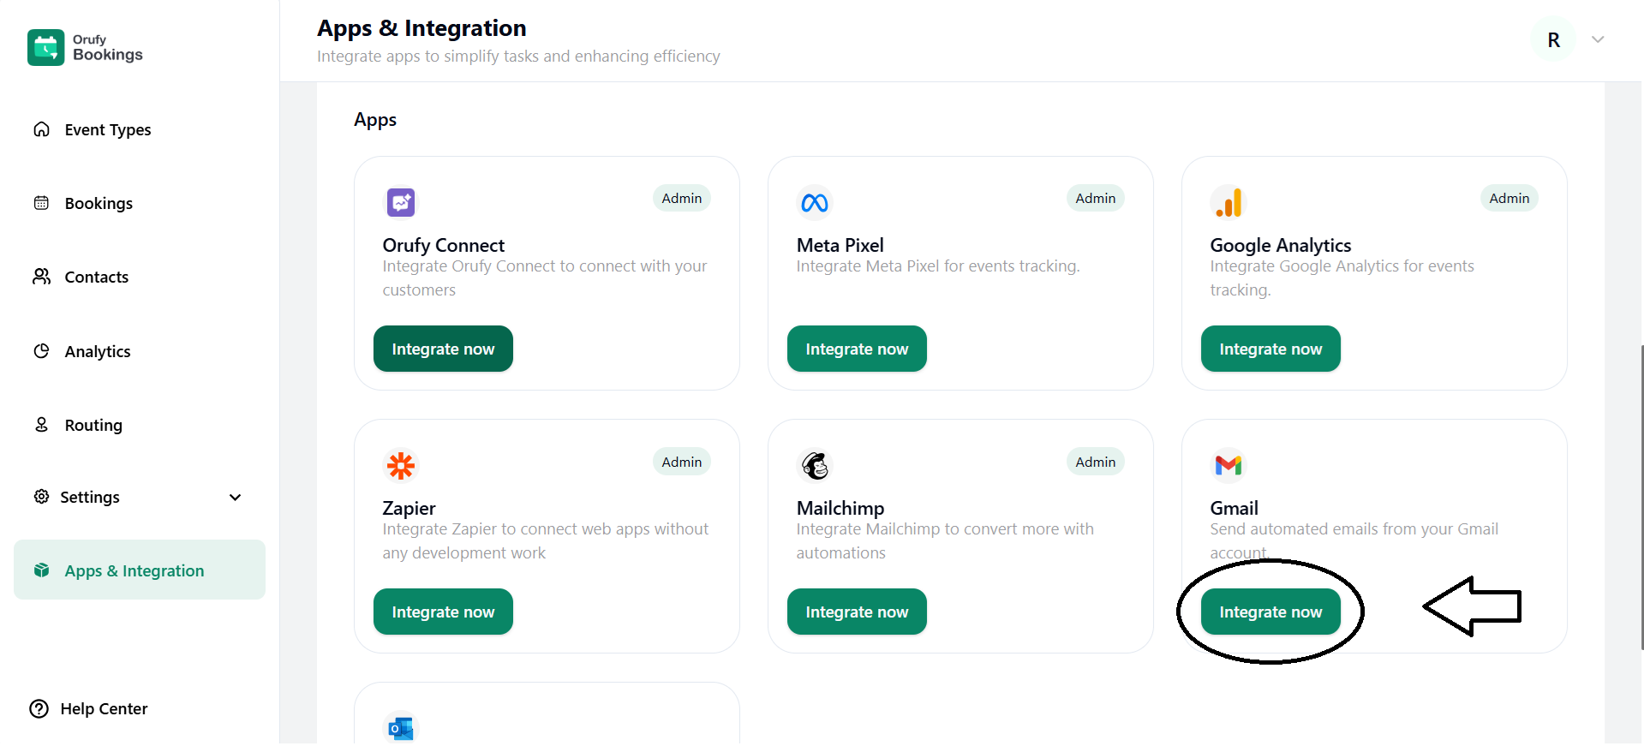Click the Orufy Connect app icon
1644x752 pixels.
[x=400, y=203]
